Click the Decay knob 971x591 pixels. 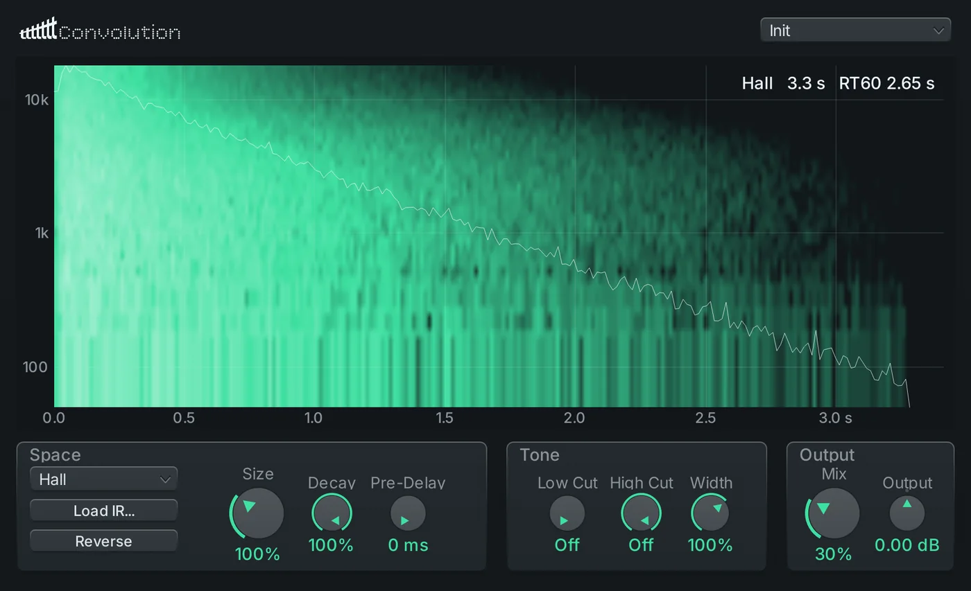pos(332,514)
